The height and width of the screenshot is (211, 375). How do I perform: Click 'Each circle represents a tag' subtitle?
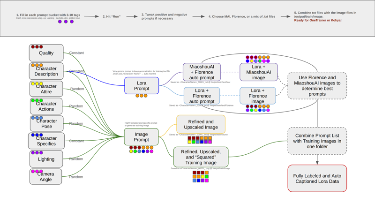click(x=48, y=18)
